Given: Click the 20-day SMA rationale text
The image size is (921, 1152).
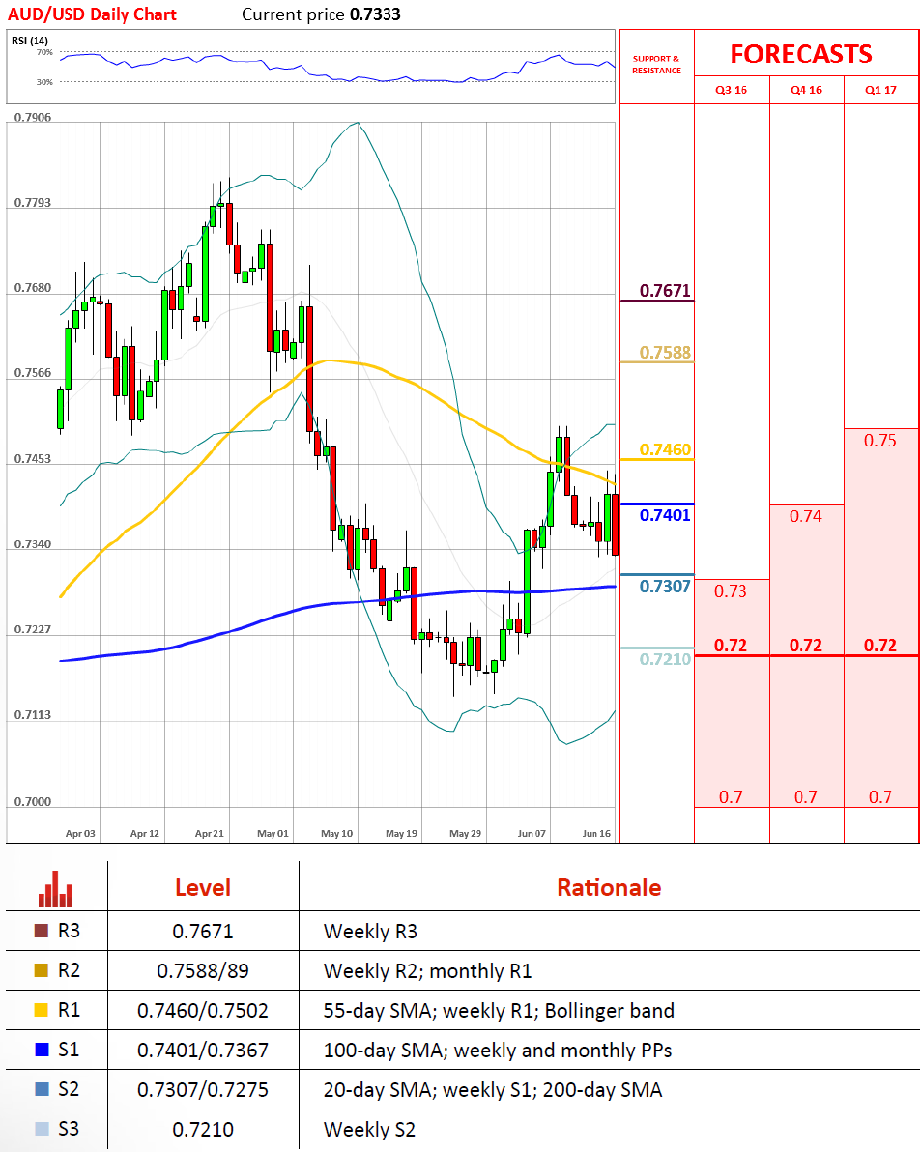Looking at the screenshot, I should [x=493, y=1090].
